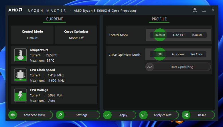The width and height of the screenshot is (223, 127).
Task: Set Curve Optimizer Mode to Per Core
Action: click(196, 54)
